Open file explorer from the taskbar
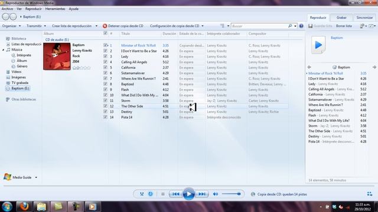The height and width of the screenshot is (212, 378). [x=41, y=207]
